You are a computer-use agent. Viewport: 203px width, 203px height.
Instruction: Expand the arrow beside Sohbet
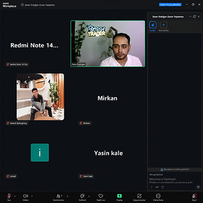click(x=89, y=196)
